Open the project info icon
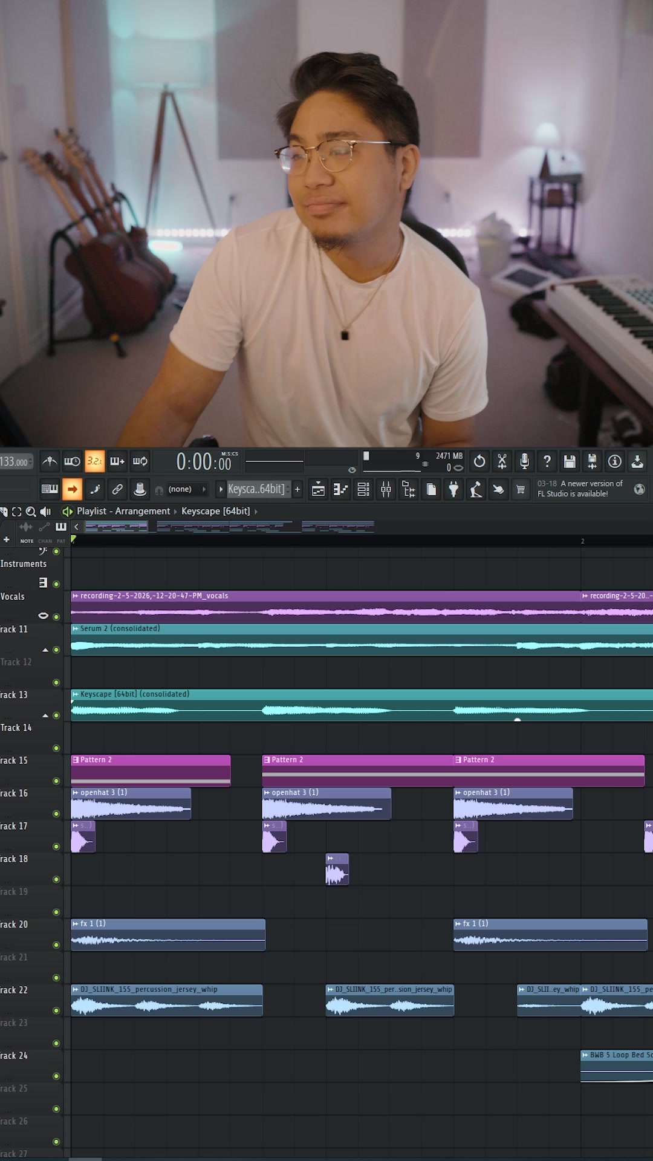The height and width of the screenshot is (1161, 653). [615, 462]
